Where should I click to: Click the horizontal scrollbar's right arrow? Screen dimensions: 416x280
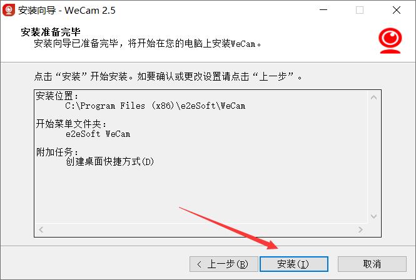tap(360, 229)
